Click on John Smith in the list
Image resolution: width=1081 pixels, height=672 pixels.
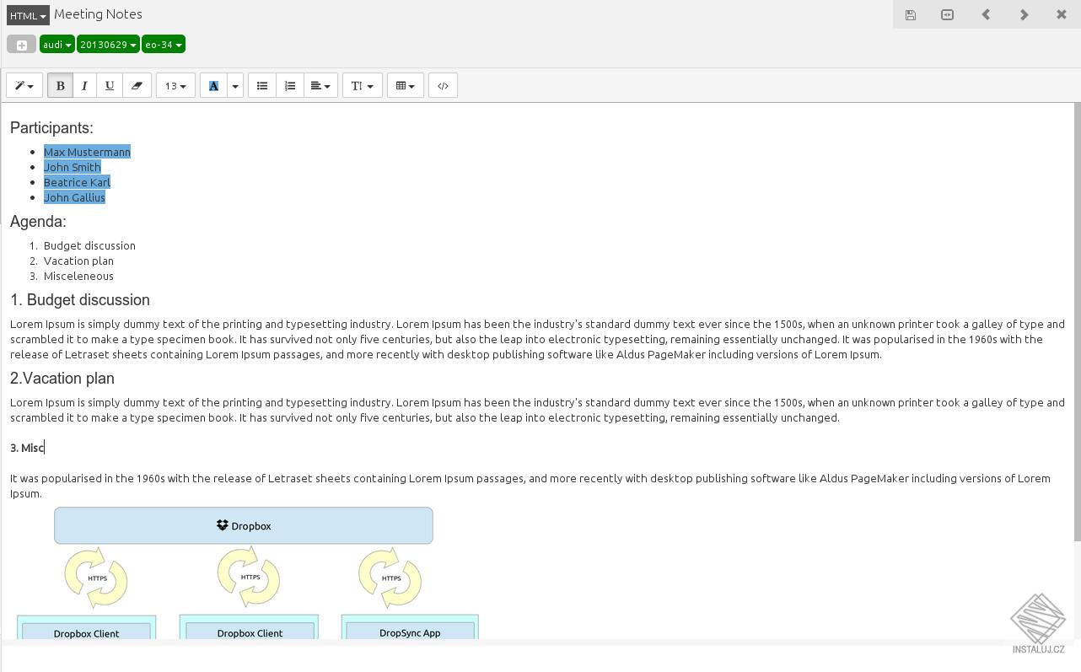pos(73,167)
